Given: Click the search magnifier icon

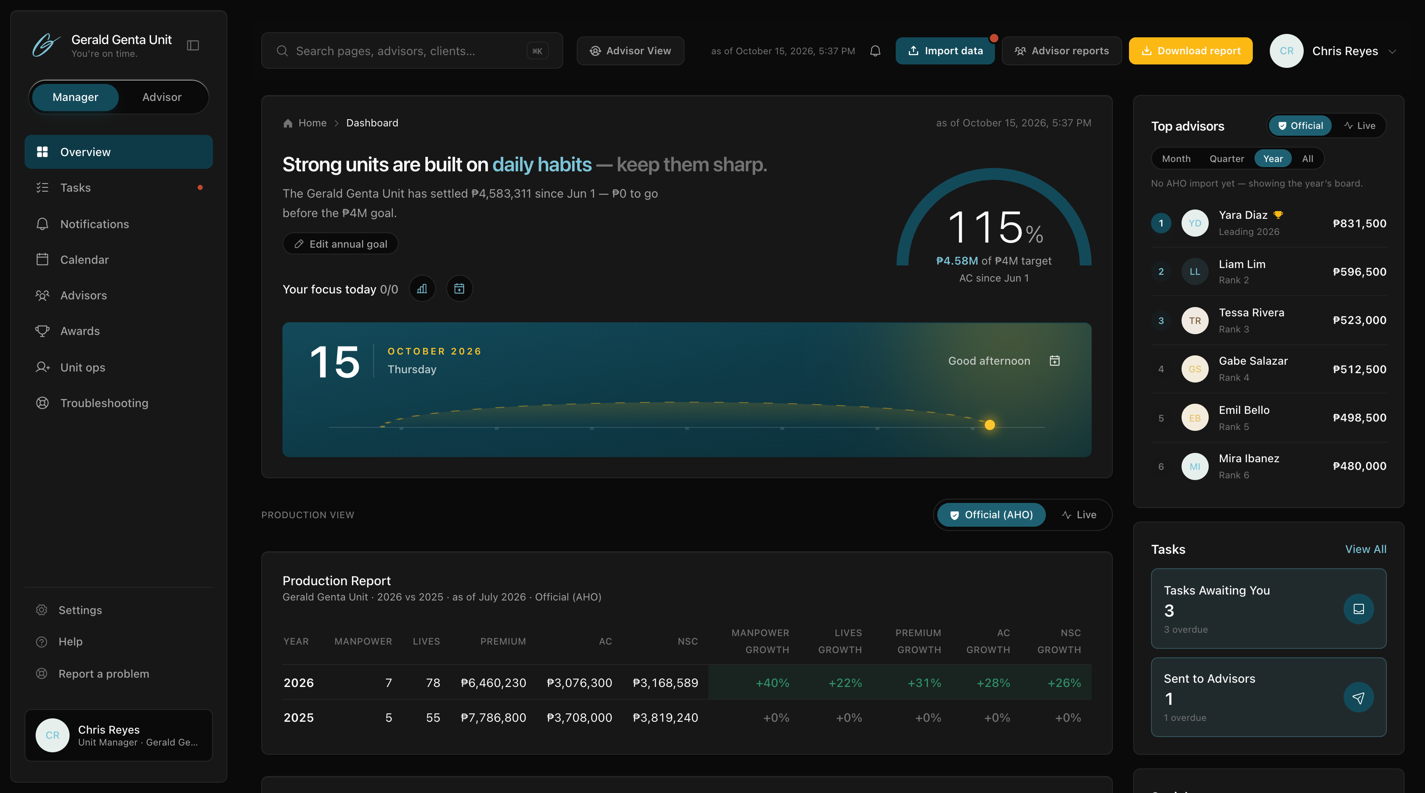Looking at the screenshot, I should pos(282,51).
